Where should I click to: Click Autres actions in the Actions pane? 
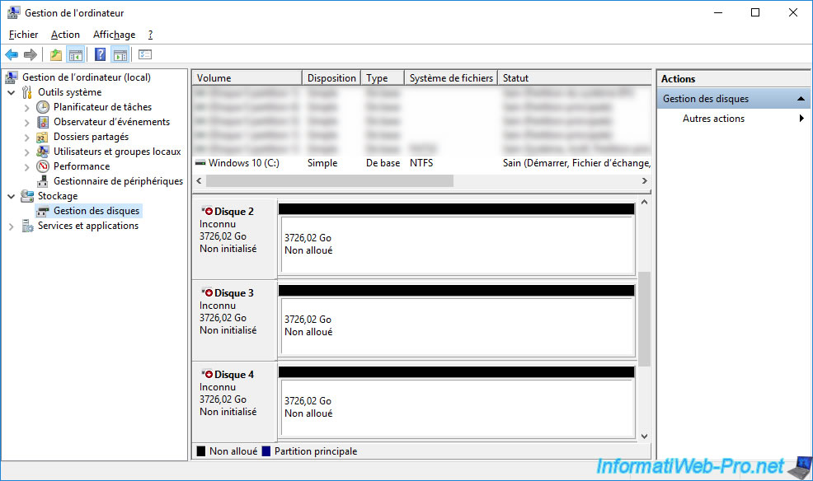(x=713, y=119)
